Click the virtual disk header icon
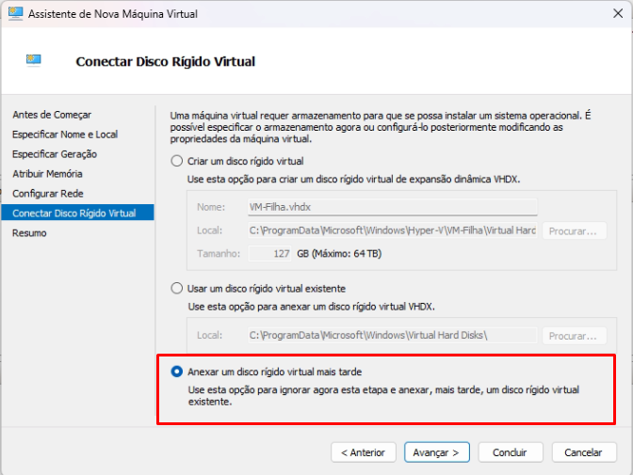Viewport: 633px width, 475px height. tap(35, 61)
